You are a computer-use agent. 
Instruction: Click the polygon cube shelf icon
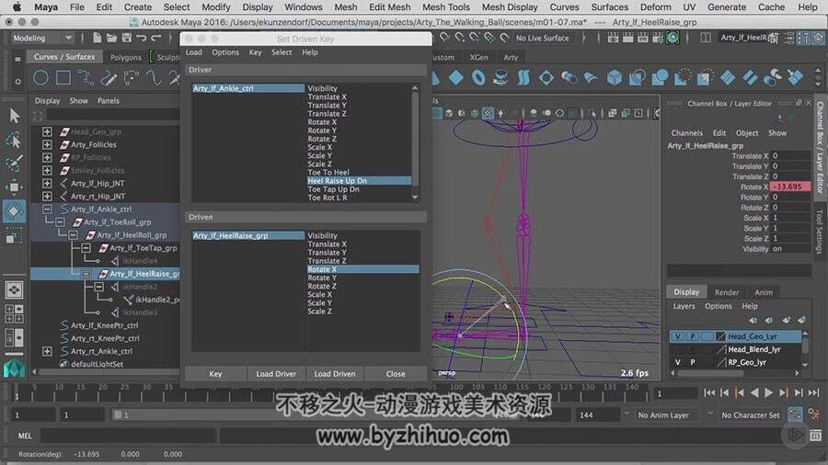pyautogui.click(x=615, y=78)
